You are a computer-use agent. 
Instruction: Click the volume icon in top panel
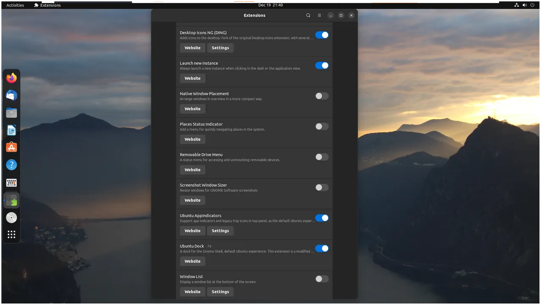[x=525, y=5]
